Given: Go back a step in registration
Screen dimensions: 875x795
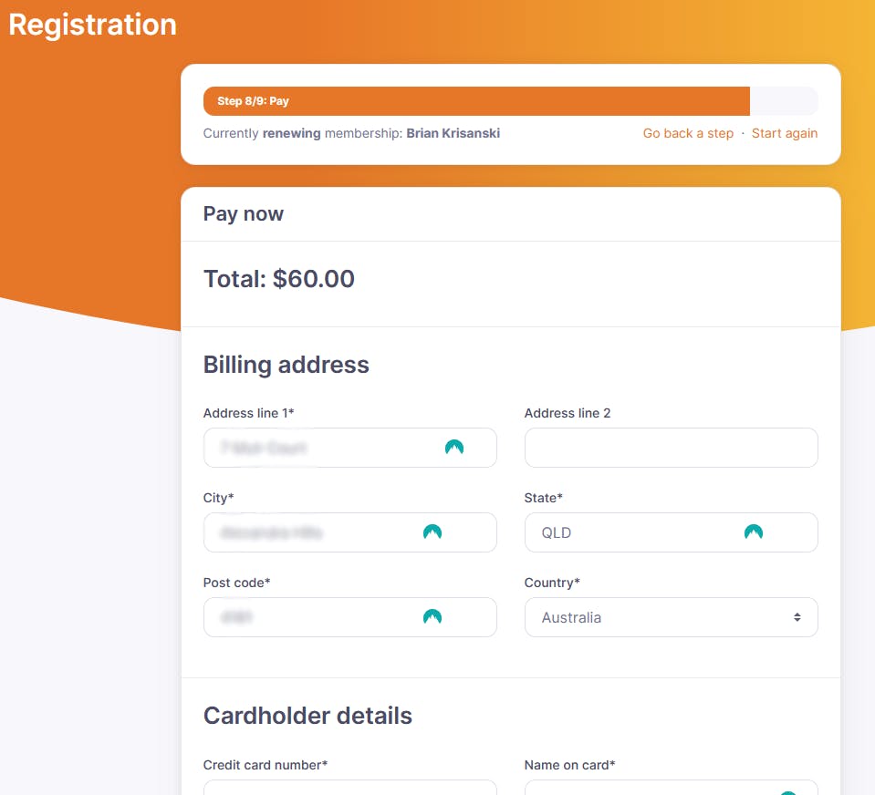Looking at the screenshot, I should 688,133.
